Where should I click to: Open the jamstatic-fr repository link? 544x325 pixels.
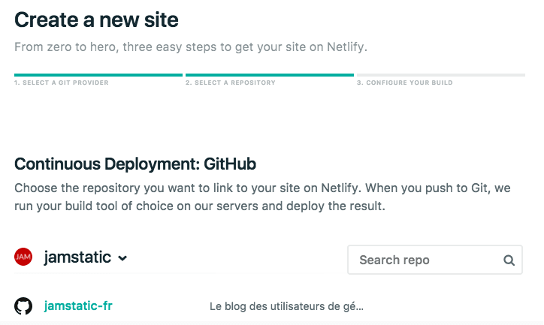click(x=78, y=306)
